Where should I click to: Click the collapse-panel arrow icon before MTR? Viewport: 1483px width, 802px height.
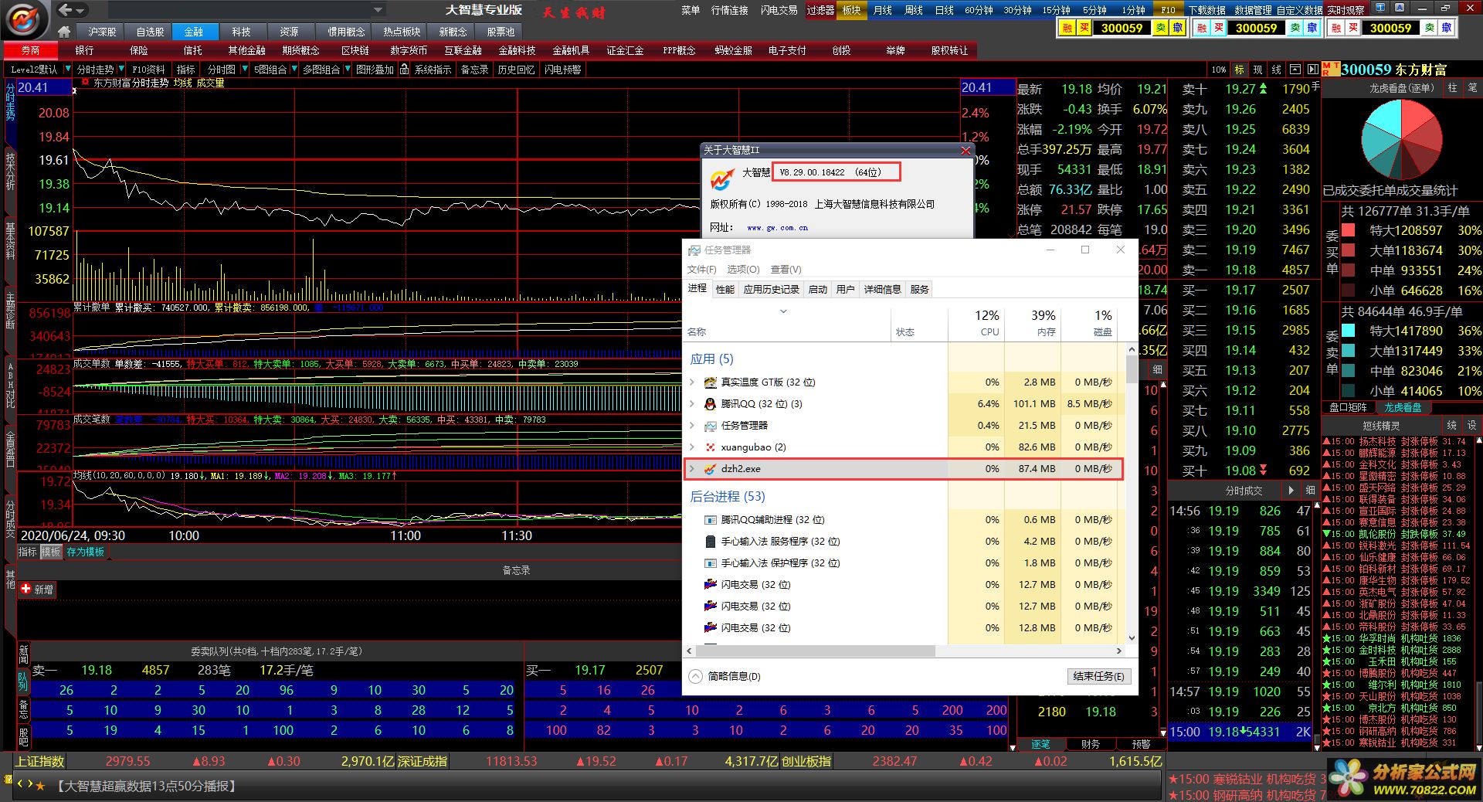click(1312, 70)
